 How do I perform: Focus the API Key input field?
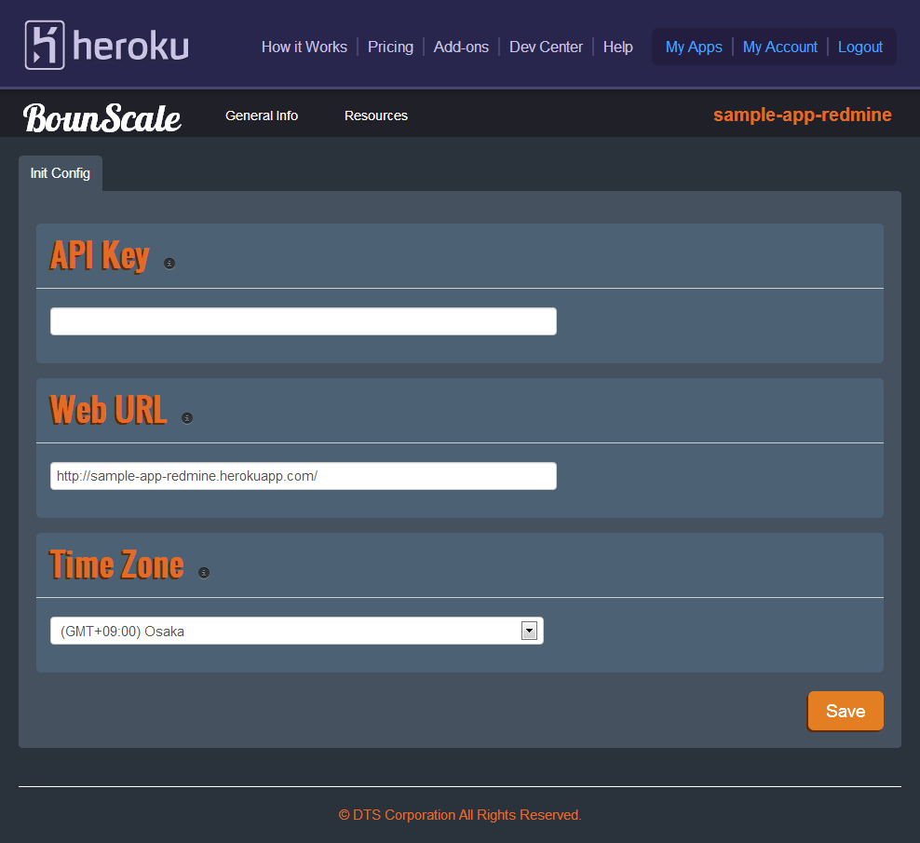pos(304,321)
